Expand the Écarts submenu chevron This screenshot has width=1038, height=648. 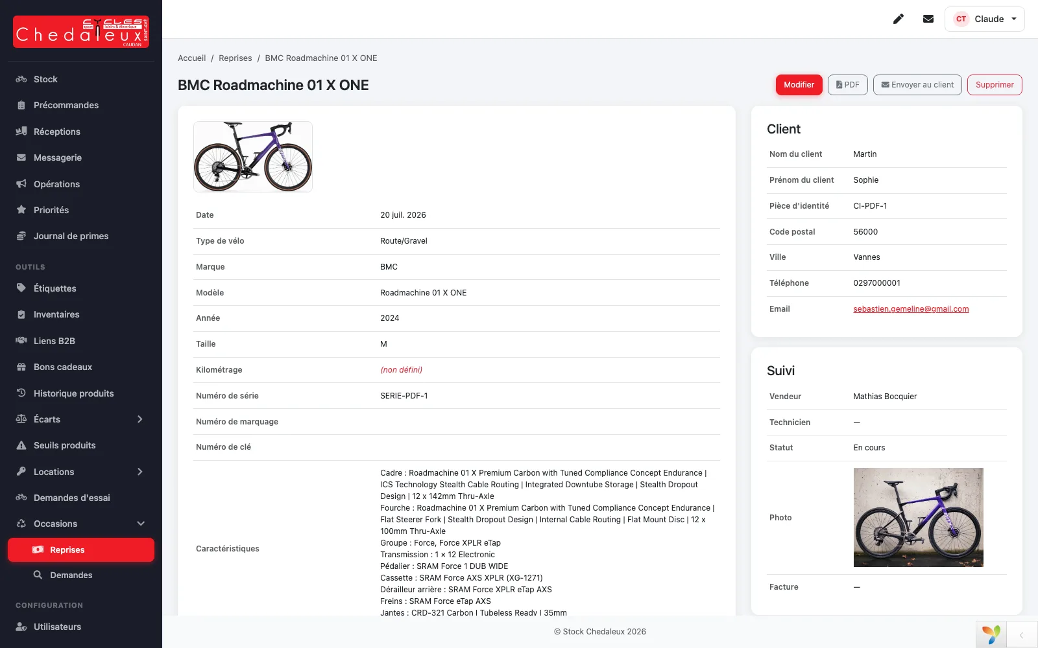tap(140, 419)
